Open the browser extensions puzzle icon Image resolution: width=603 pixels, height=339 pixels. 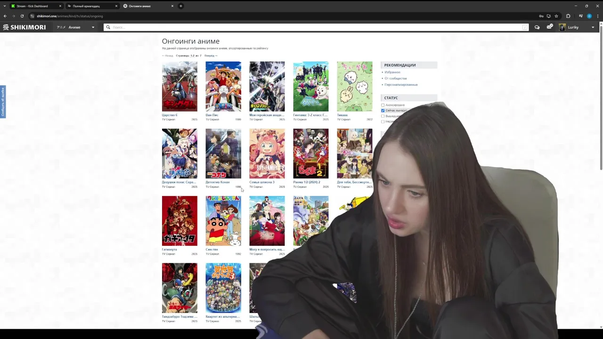click(x=568, y=16)
